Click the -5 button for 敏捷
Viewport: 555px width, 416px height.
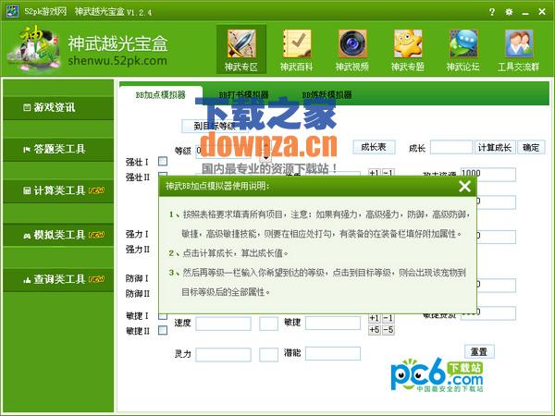point(388,330)
